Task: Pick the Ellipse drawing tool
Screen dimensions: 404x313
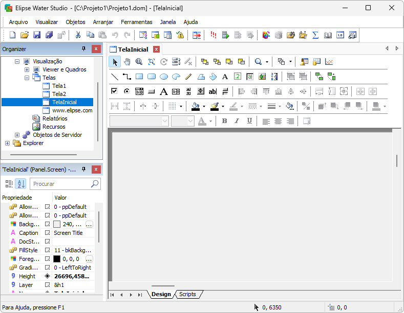Action: tap(164, 77)
